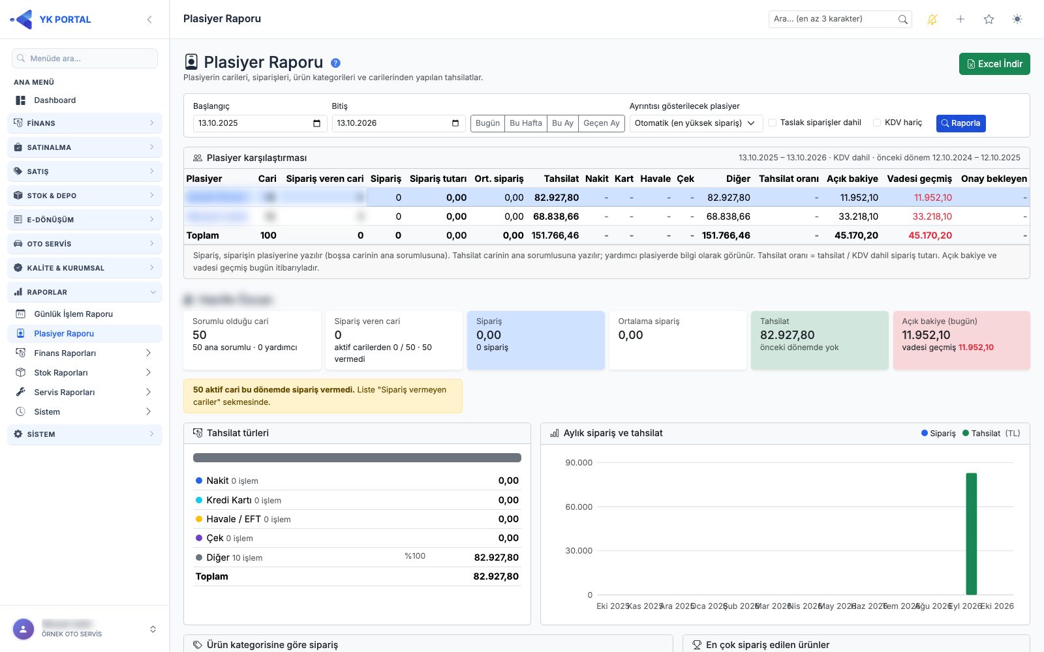This screenshot has height=652, width=1044.
Task: Open user account switcher chevron
Action: (153, 629)
